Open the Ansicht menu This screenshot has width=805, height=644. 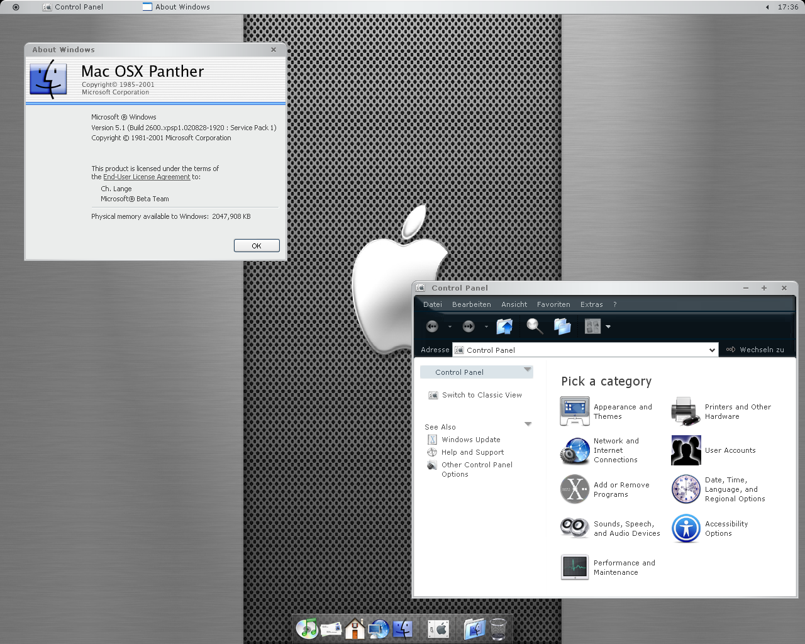[x=514, y=304]
